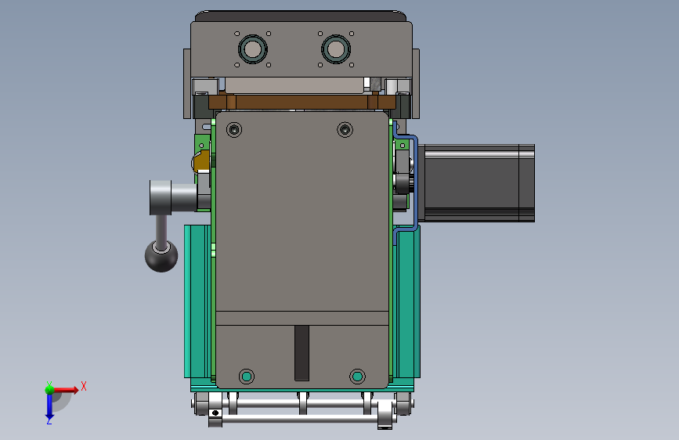
Task: Select the dark vertical slot in the cover
Action: (x=302, y=353)
